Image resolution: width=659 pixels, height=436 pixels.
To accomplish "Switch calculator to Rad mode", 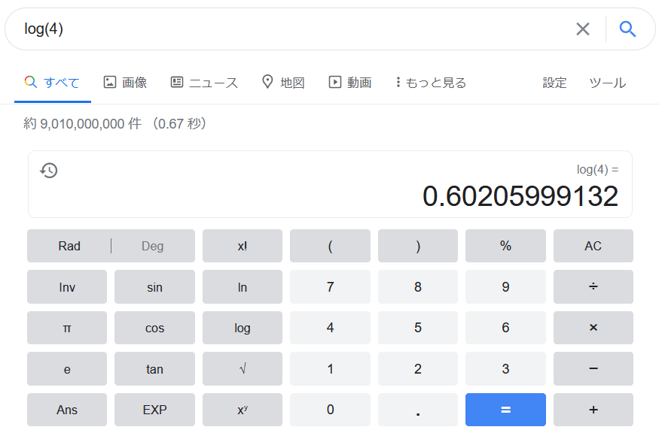I will tap(69, 246).
